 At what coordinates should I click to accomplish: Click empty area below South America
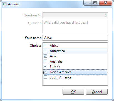75,82
